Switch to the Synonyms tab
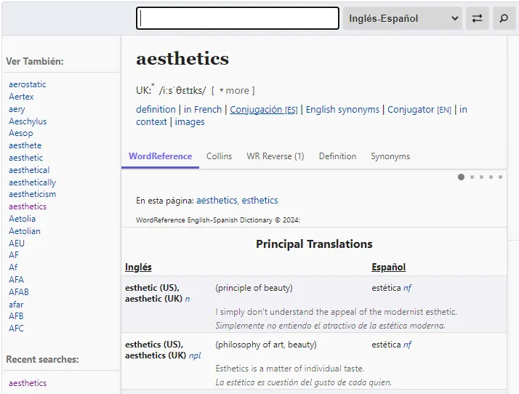 [390, 156]
